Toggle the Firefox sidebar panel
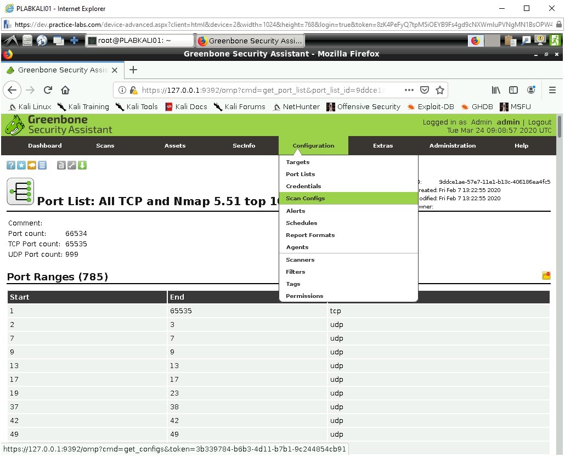 [x=513, y=89]
